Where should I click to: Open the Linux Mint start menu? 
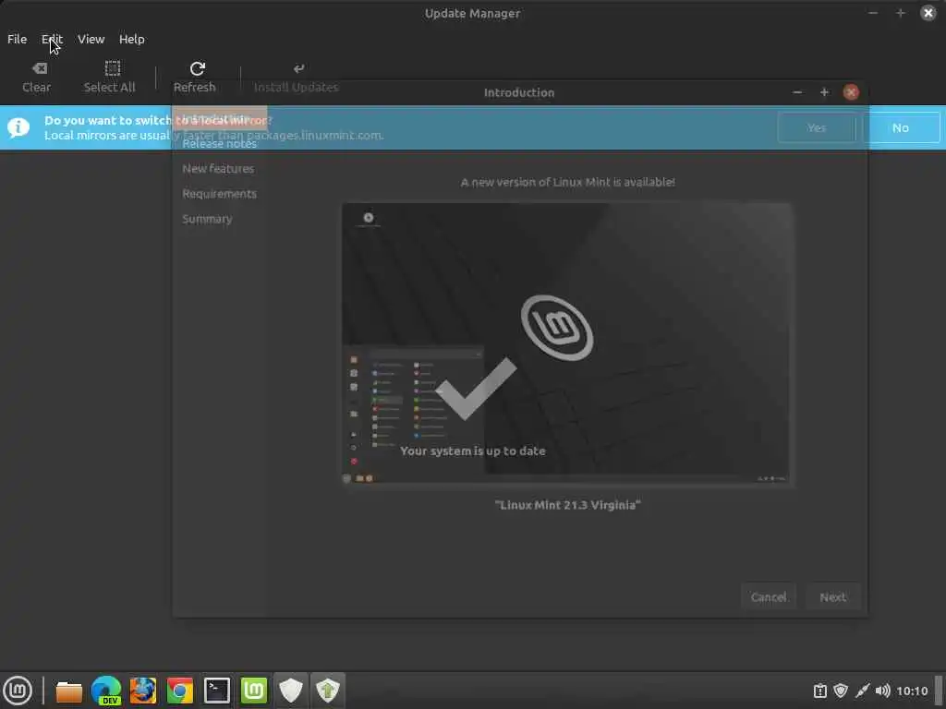(18, 691)
